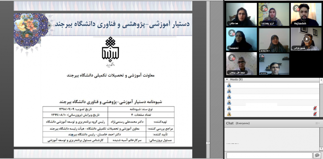Click muted microphone icon in fifth host row

(315, 108)
